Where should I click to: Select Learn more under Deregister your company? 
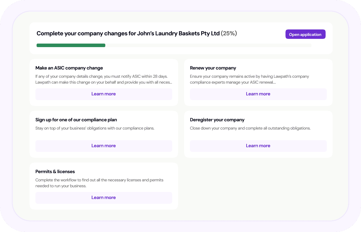pyautogui.click(x=258, y=146)
